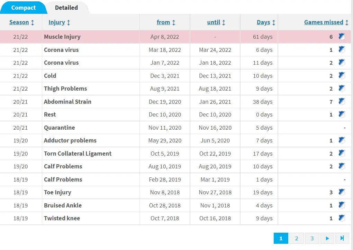
Task: Click club crest icon in Toe Injury row
Action: point(342,192)
